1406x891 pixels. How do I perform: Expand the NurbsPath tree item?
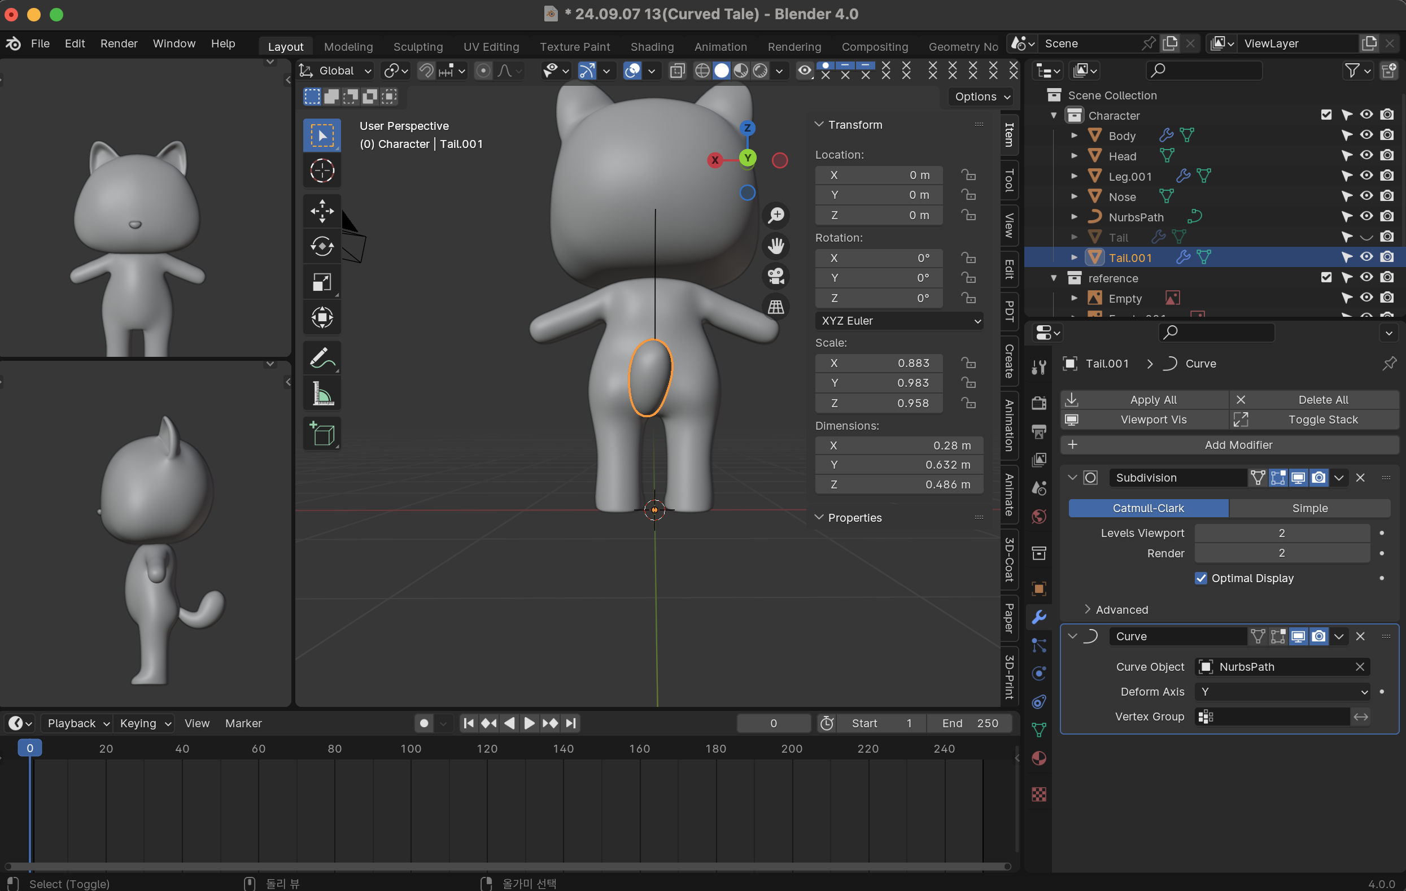(x=1075, y=217)
